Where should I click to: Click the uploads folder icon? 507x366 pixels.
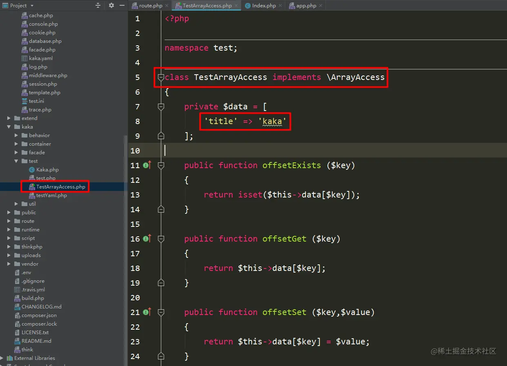click(17, 255)
